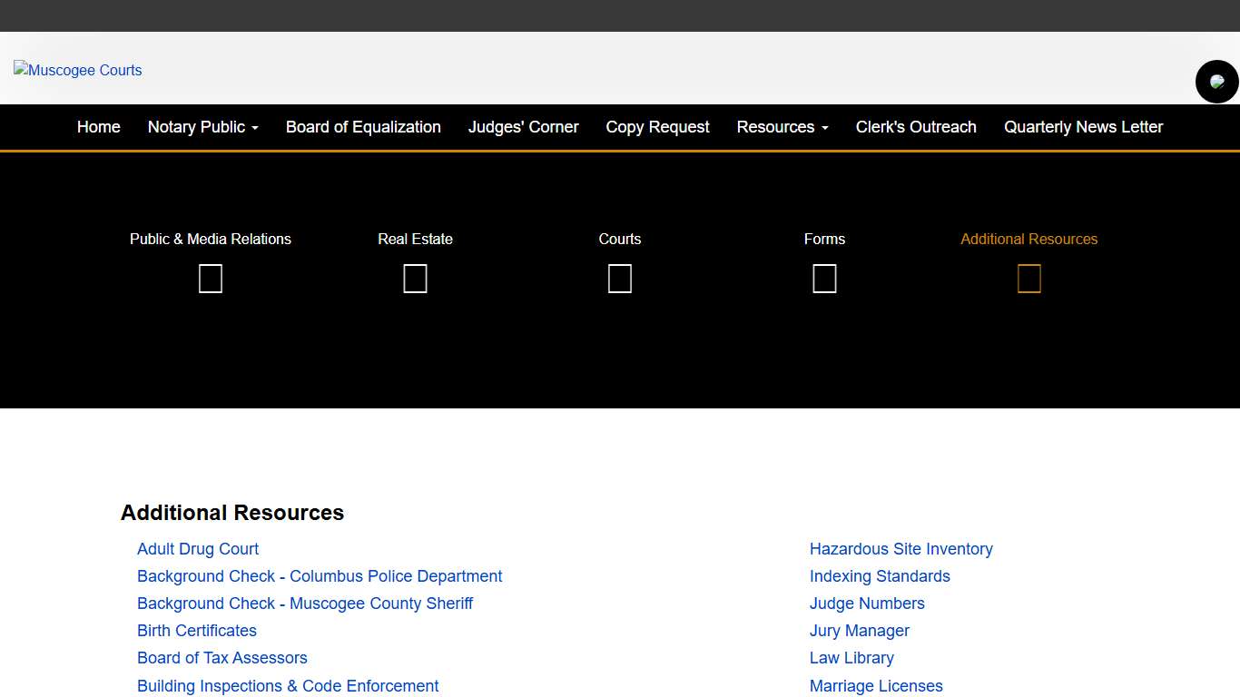Select the Forms category icon

coord(824,279)
